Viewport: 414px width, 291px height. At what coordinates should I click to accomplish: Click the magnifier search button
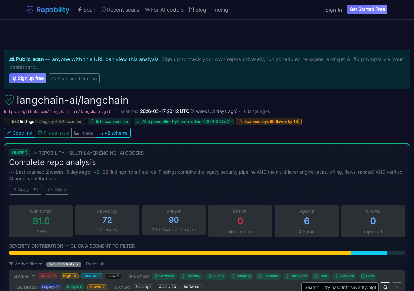pyautogui.click(x=385, y=287)
